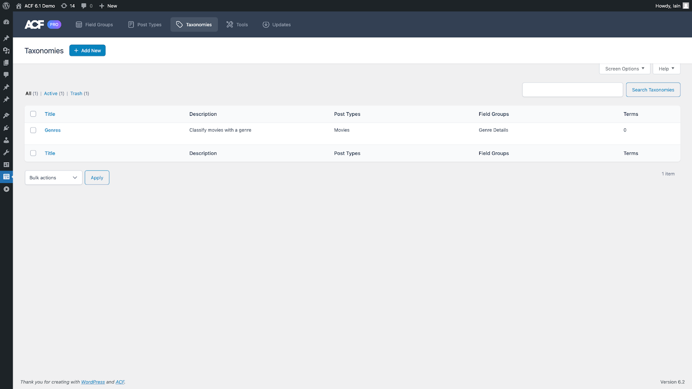Open the WordPress footer link
This screenshot has height=389, width=692.
click(x=93, y=382)
